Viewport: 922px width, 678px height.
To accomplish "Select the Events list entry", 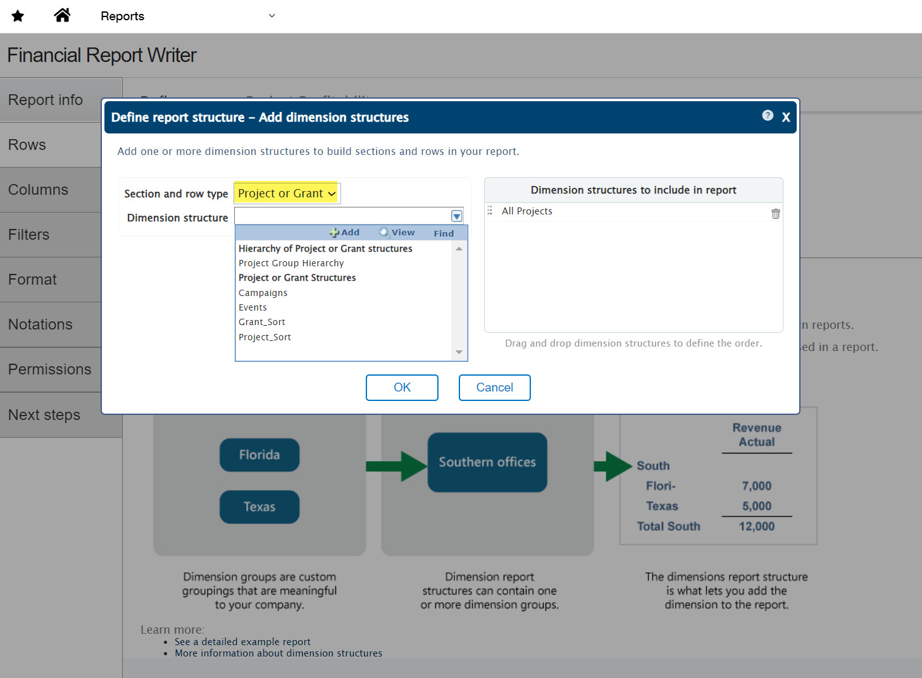I will (x=252, y=307).
